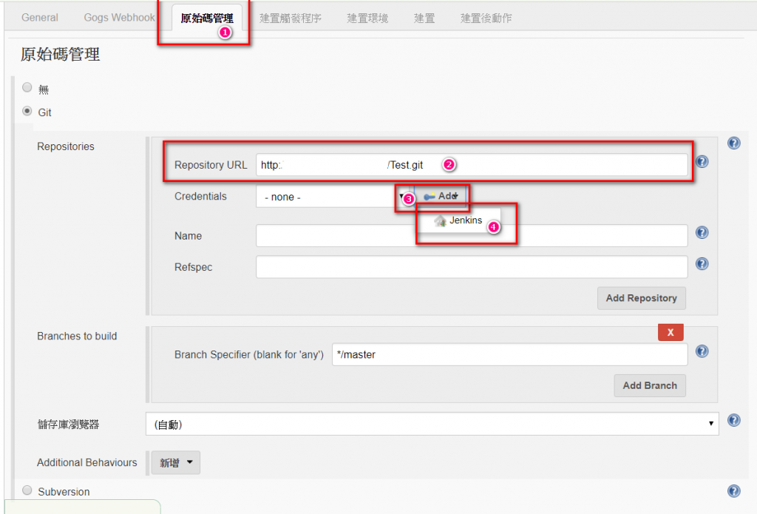Switch to the 建置環境 tab
The width and height of the screenshot is (757, 514).
367,18
